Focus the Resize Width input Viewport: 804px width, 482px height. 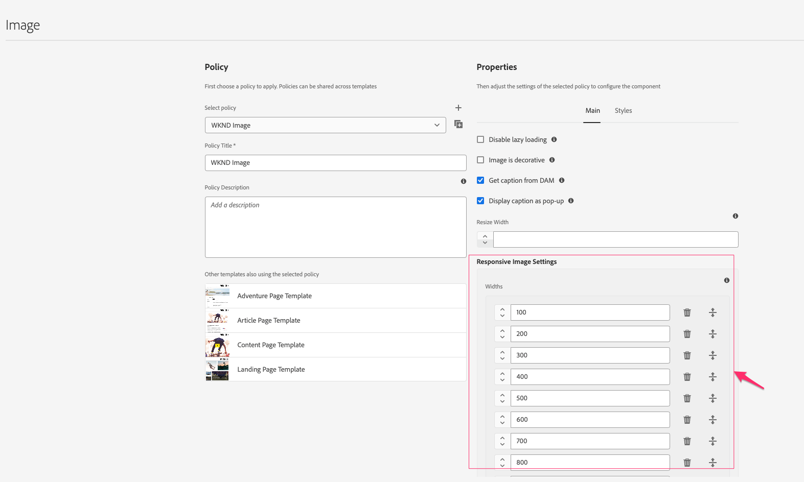(x=615, y=239)
